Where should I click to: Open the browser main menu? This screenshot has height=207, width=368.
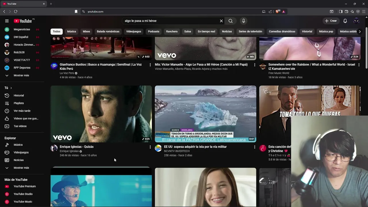coord(364,11)
